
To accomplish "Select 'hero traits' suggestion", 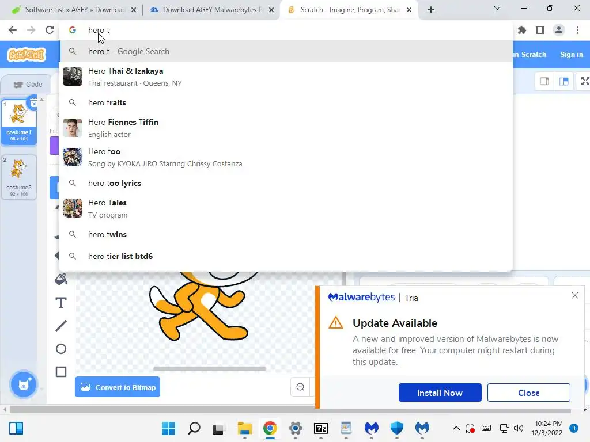I will tap(286, 102).
